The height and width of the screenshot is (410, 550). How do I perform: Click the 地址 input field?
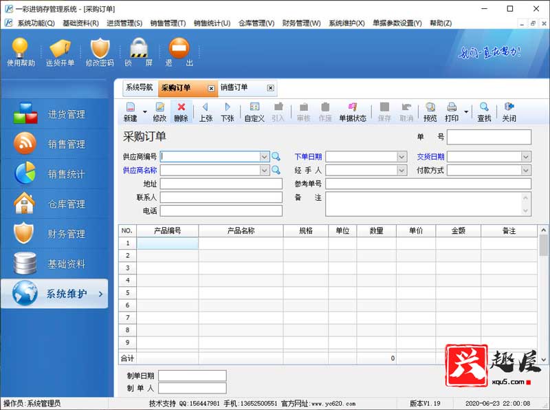click(x=221, y=184)
